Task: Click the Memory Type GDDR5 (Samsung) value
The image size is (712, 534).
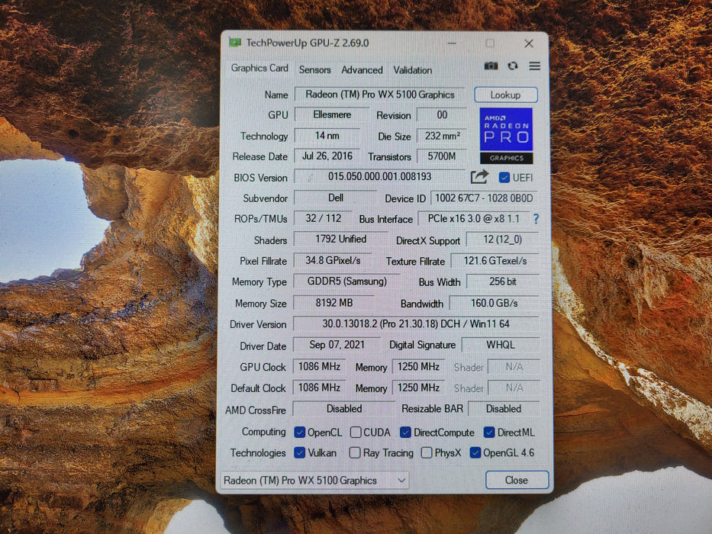Action: [347, 281]
